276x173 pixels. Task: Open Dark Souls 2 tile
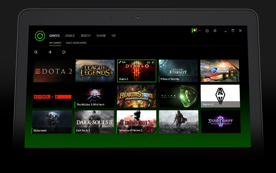94,122
